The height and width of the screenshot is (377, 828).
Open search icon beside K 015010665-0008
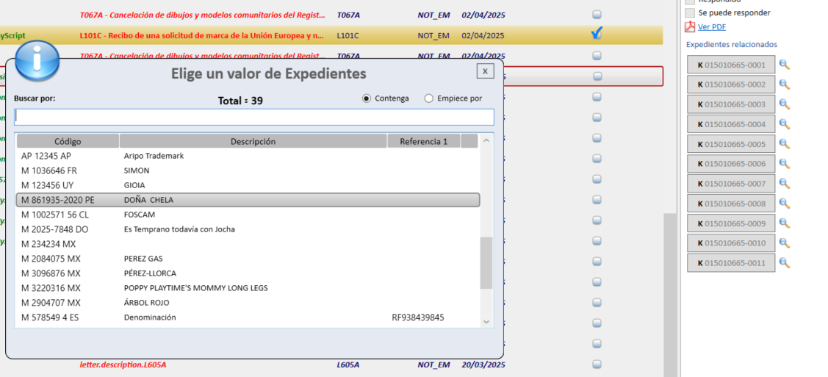[x=784, y=204]
